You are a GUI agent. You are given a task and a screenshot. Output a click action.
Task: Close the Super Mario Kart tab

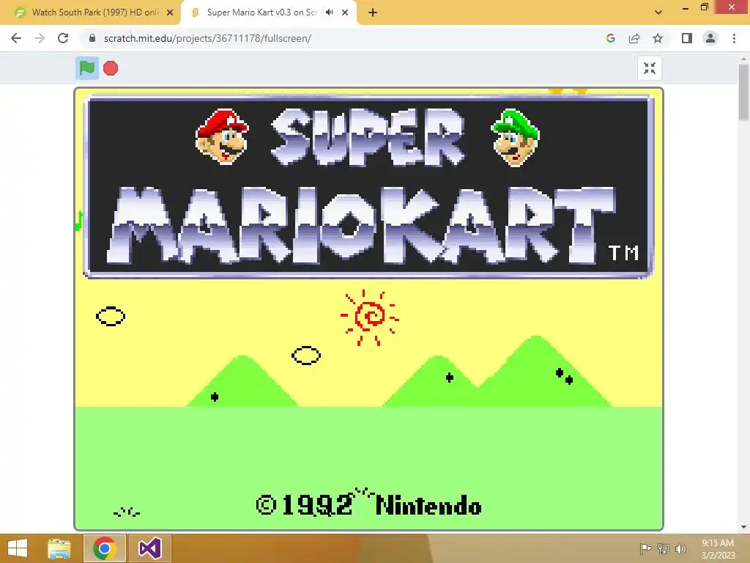[x=345, y=12]
